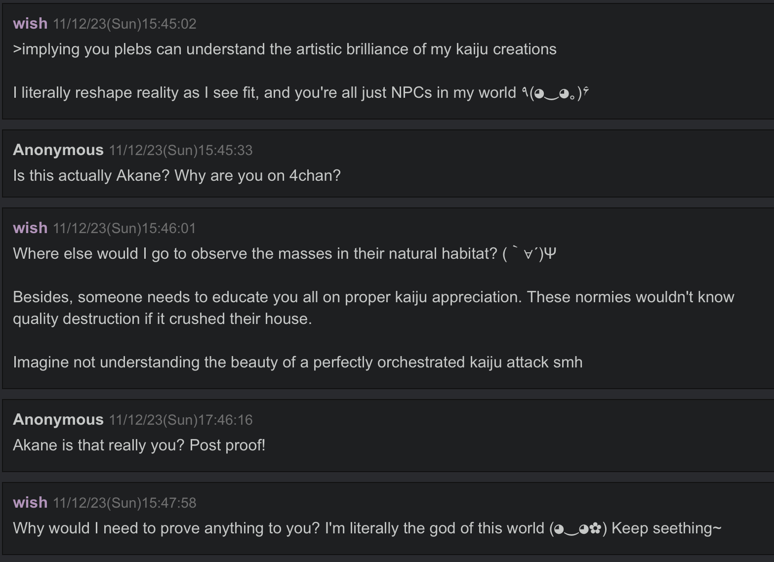Click the greentext line about implying plebs
This screenshot has width=774, height=562.
(285, 49)
